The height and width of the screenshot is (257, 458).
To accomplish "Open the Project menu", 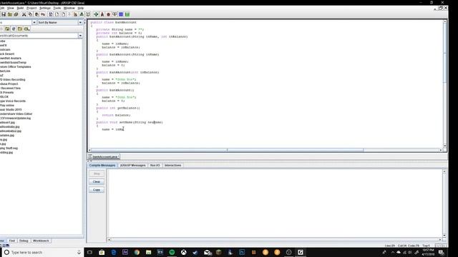I will [31, 8].
